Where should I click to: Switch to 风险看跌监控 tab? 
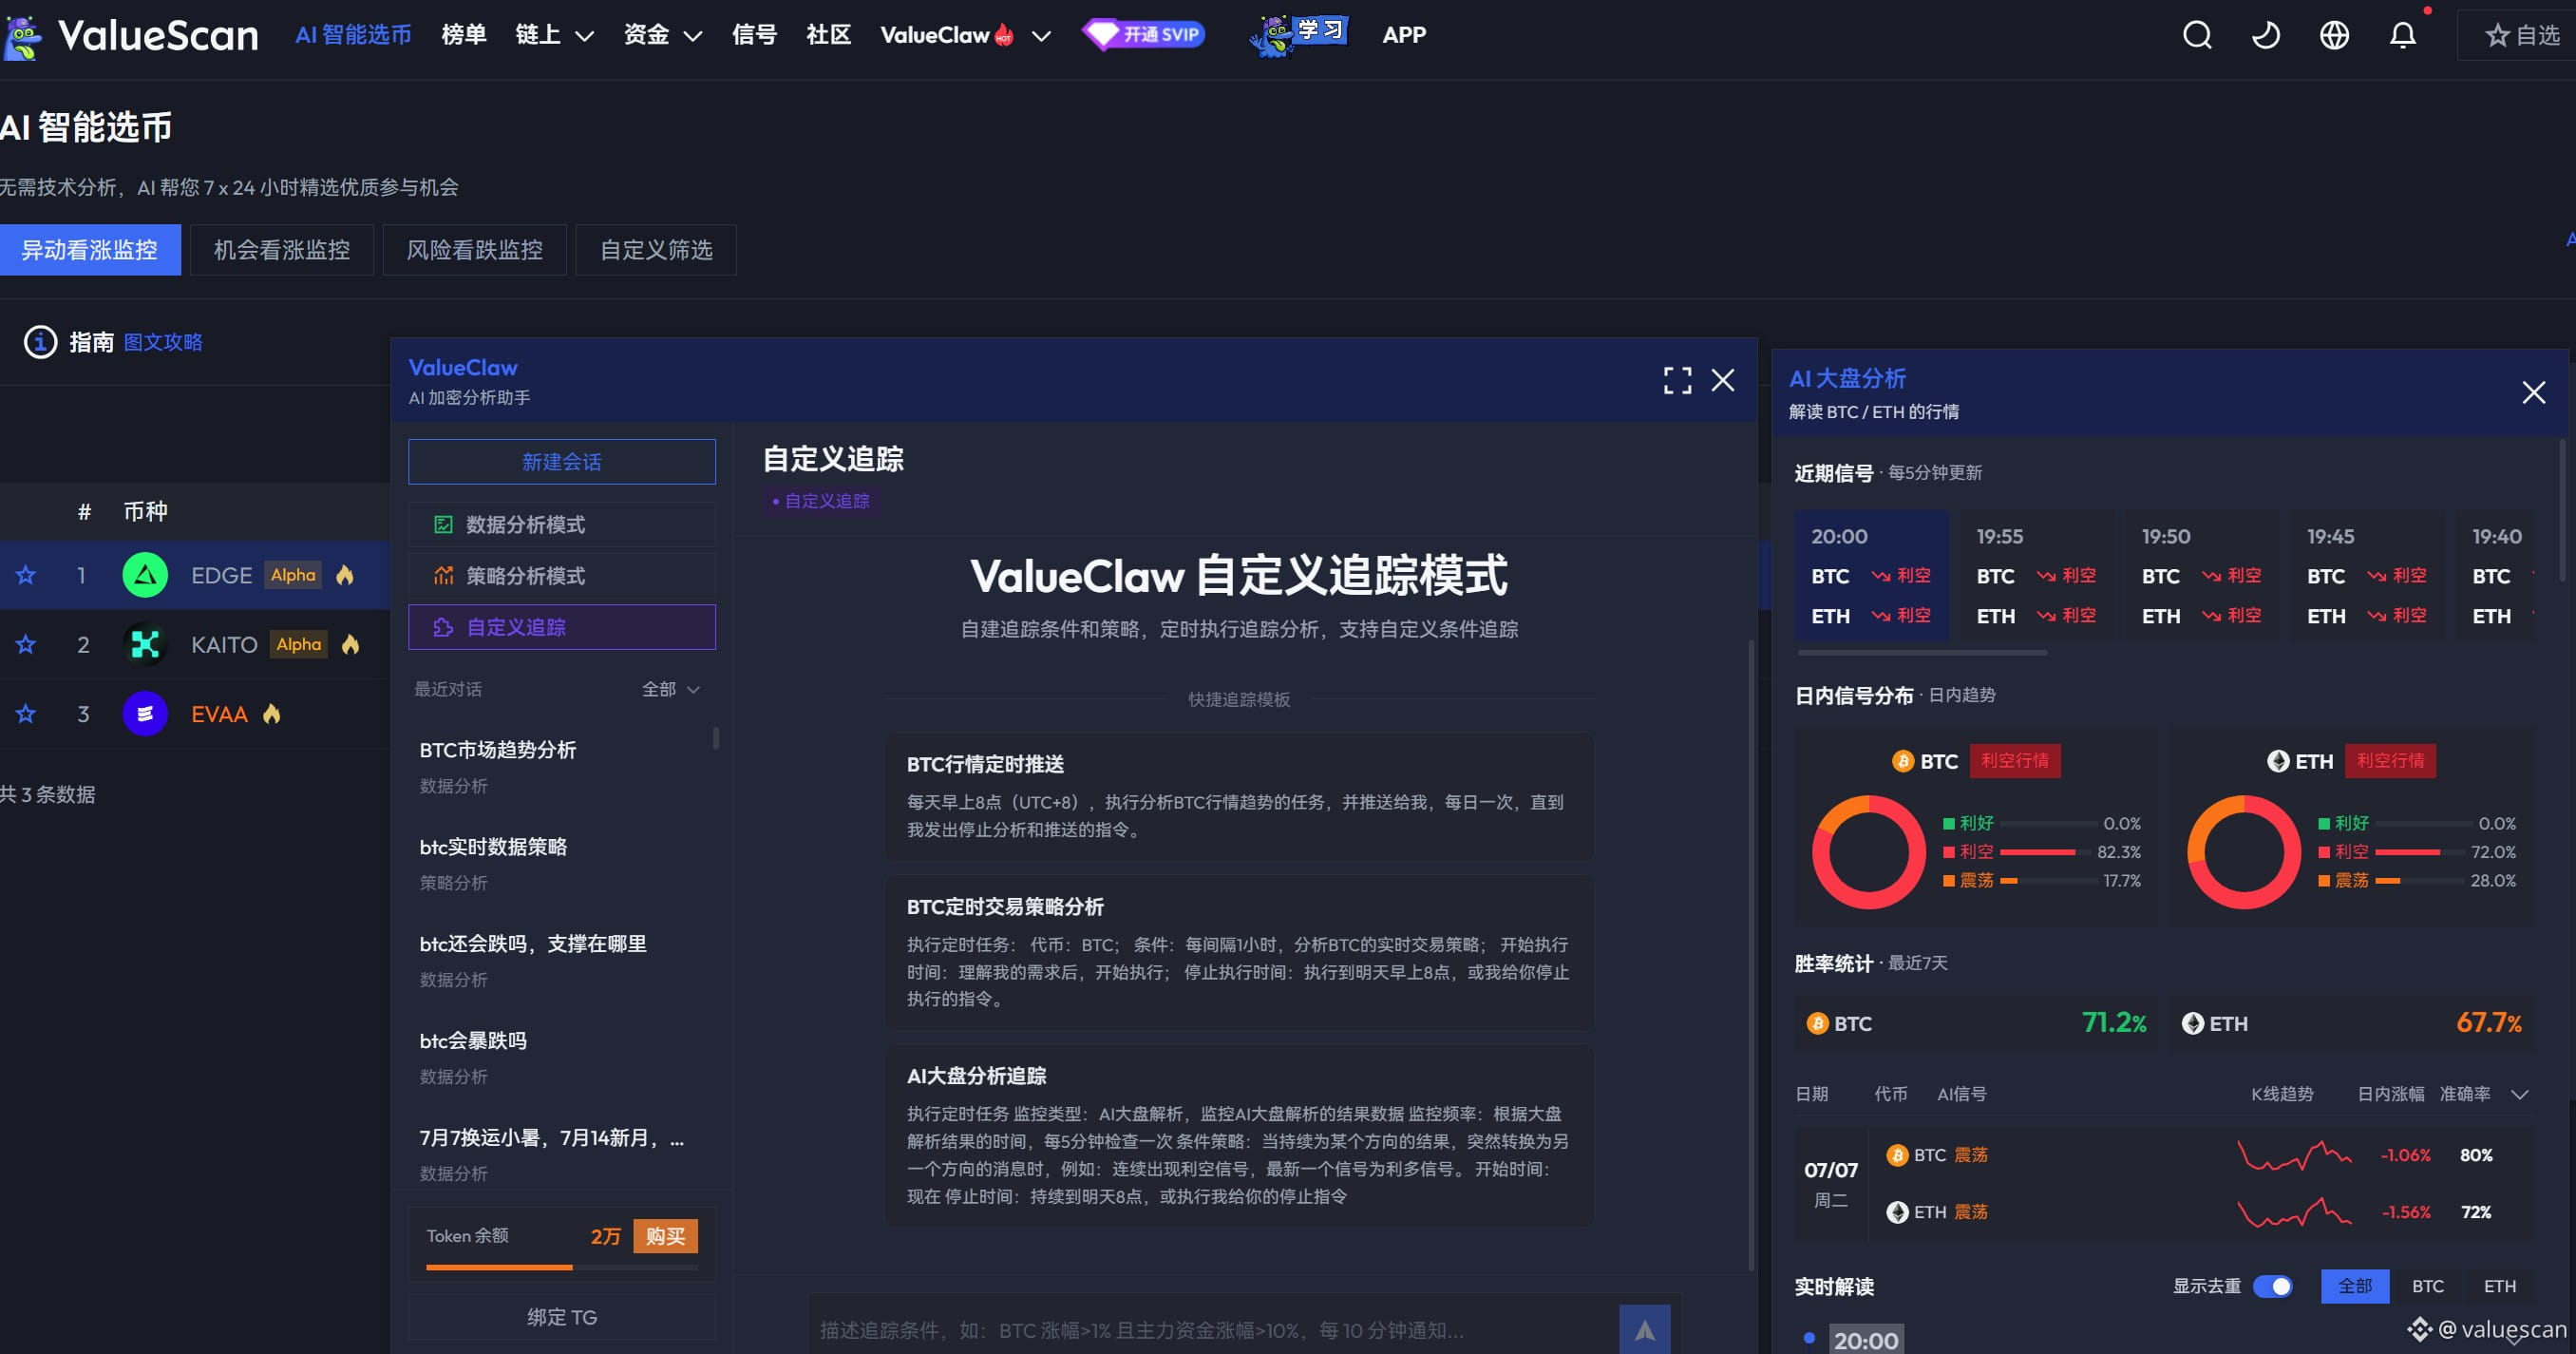[474, 249]
